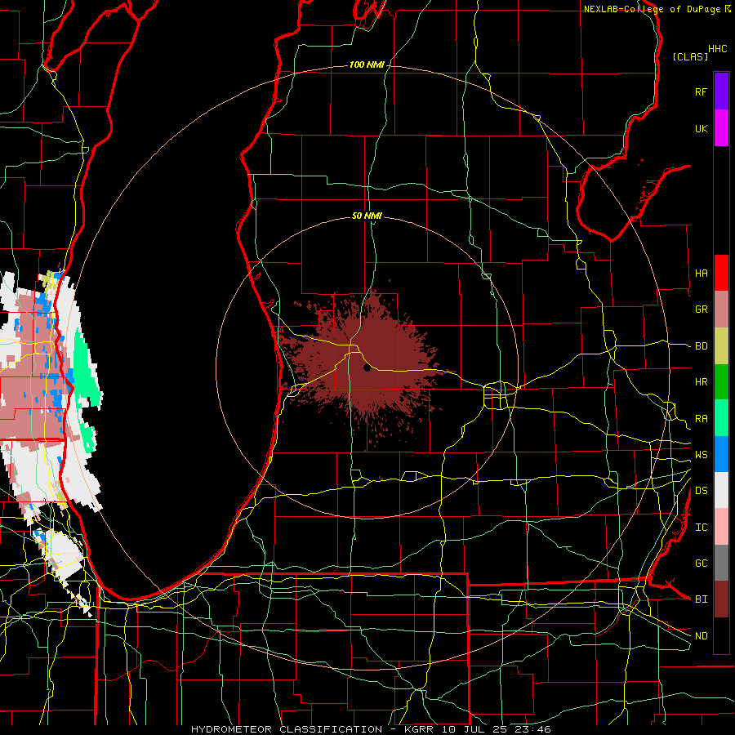This screenshot has height=735, width=735.
Task: Click the ND black legend swatch
Action: (x=721, y=635)
